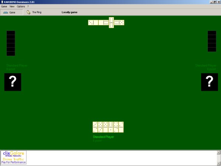Click the right opponent's face-down tile stack

pos(212,41)
